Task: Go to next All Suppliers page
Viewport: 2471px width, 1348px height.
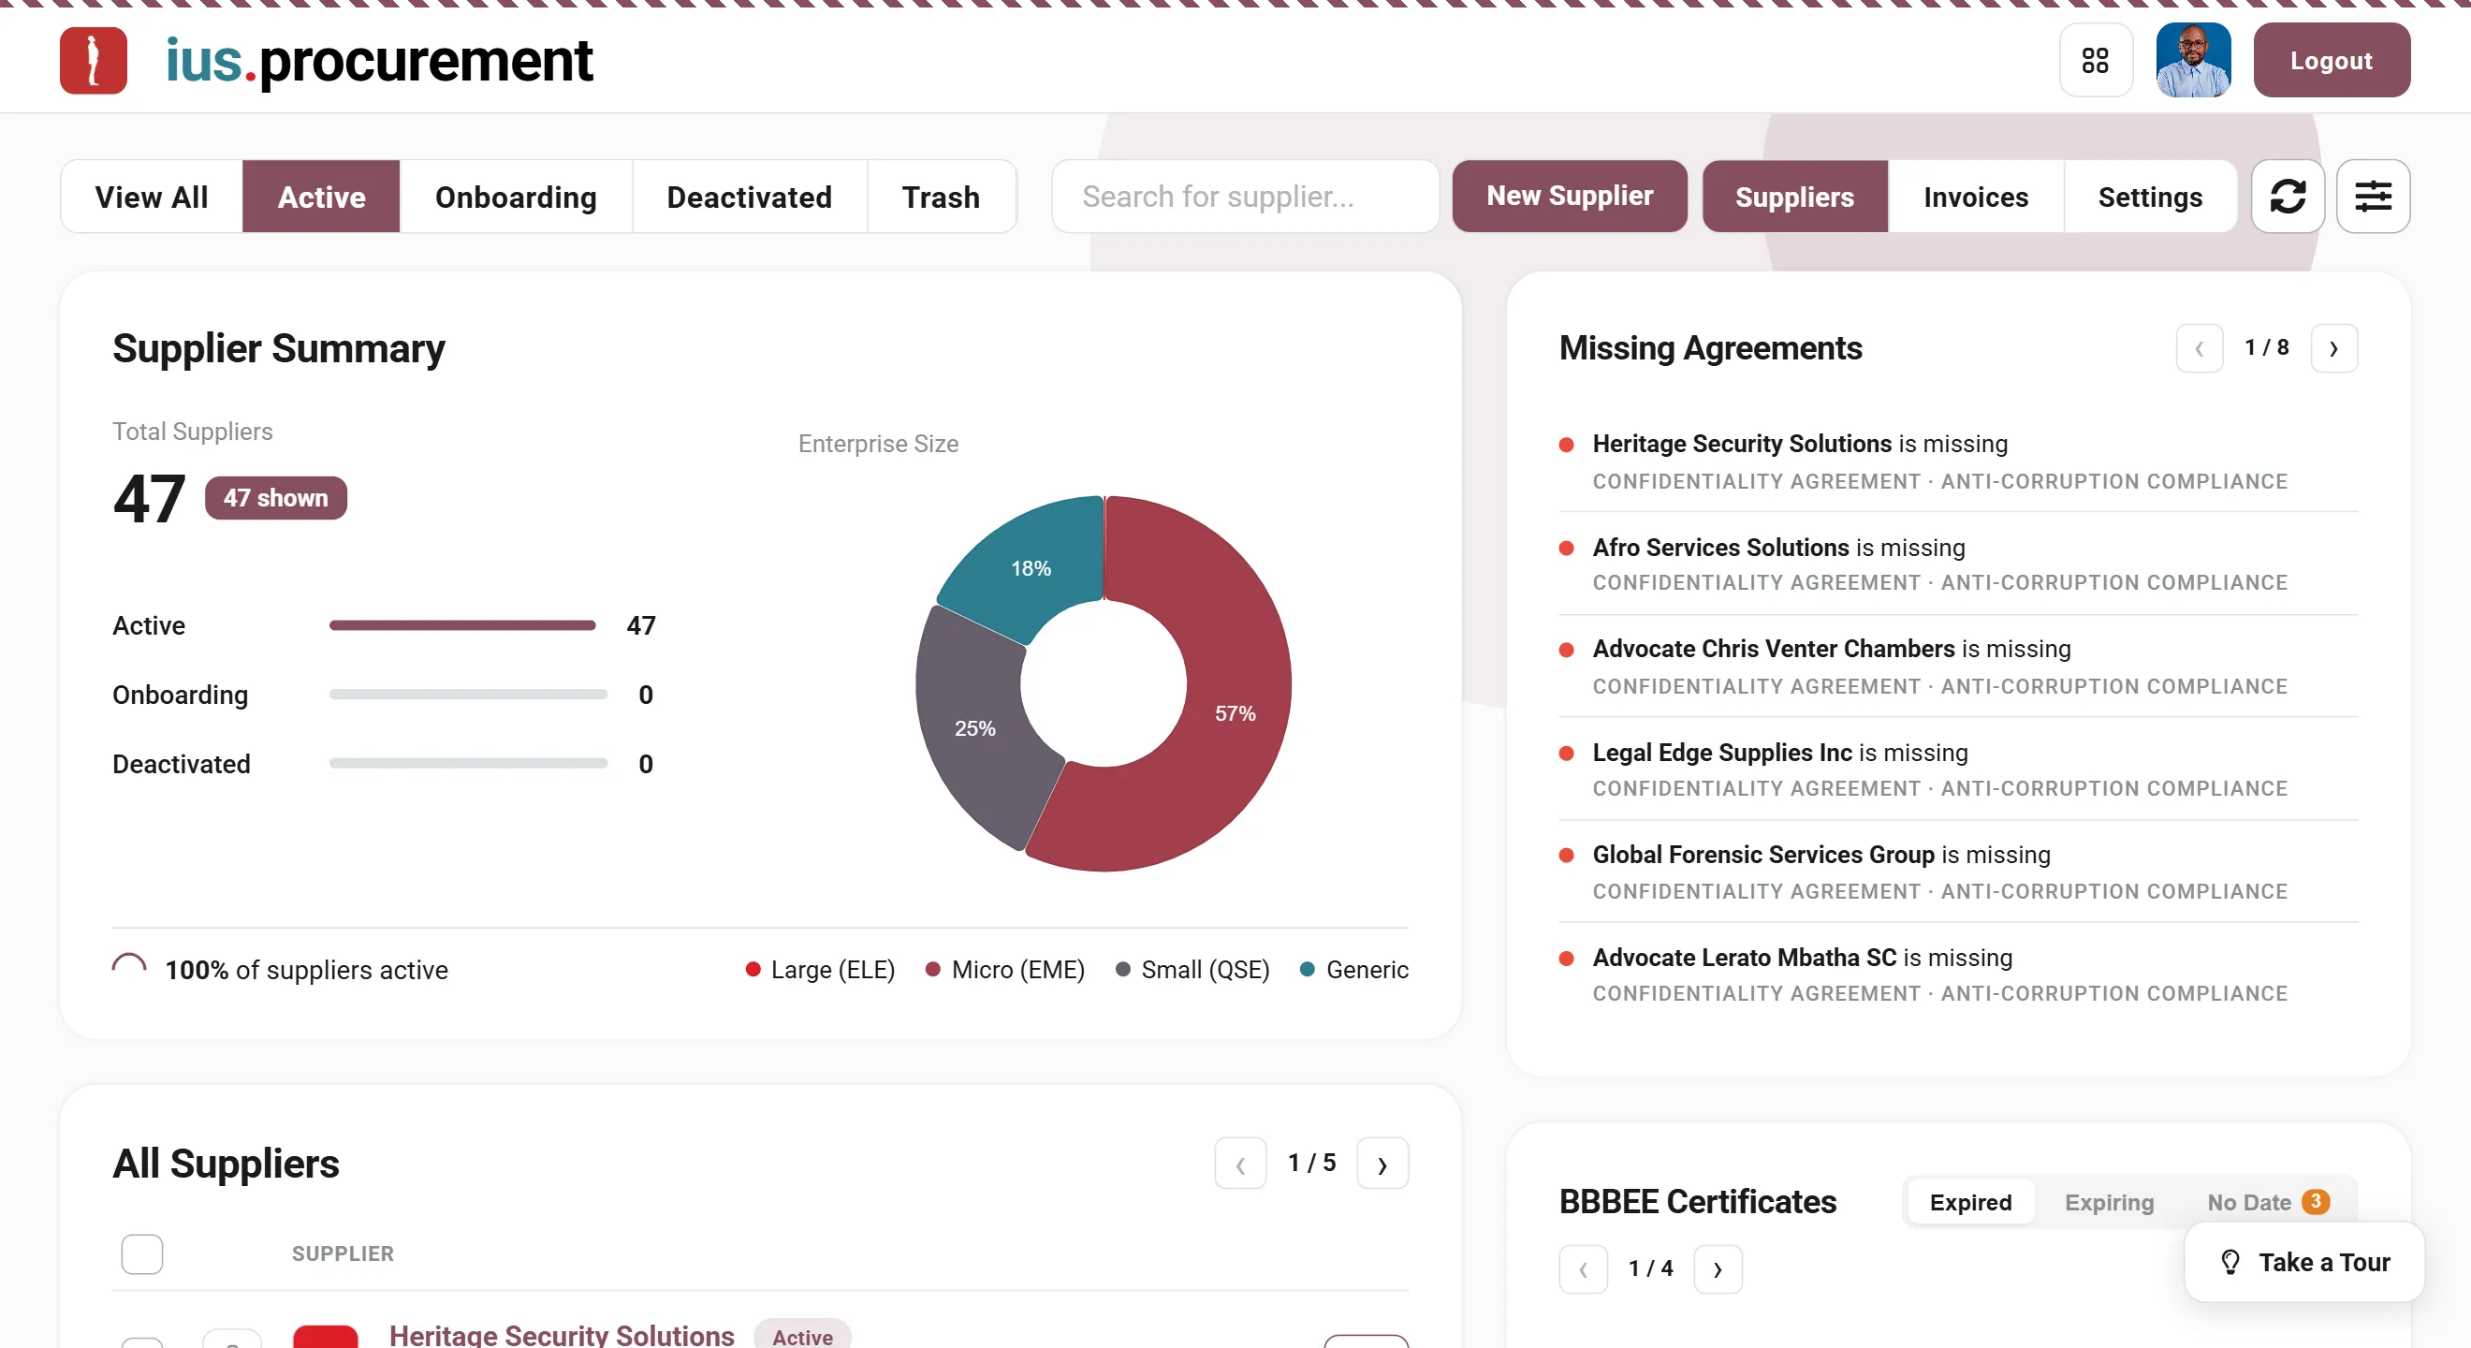Action: tap(1382, 1164)
